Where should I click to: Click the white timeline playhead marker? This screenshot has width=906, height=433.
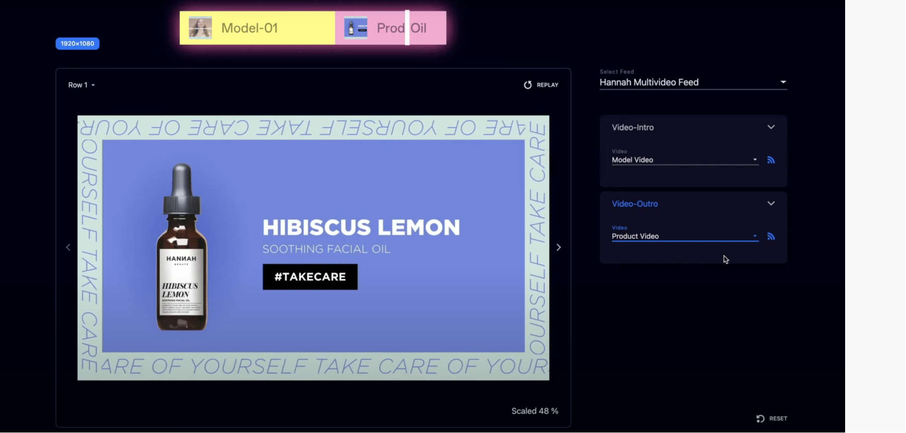point(407,28)
